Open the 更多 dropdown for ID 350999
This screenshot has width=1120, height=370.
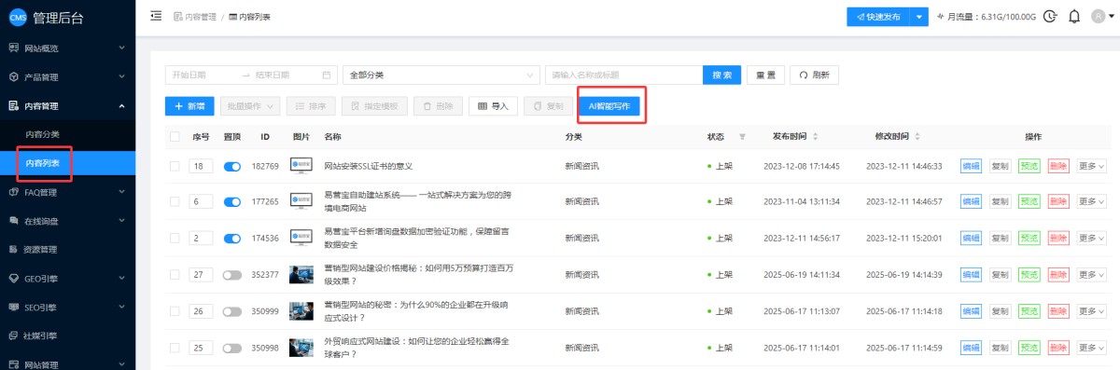pos(1091,310)
